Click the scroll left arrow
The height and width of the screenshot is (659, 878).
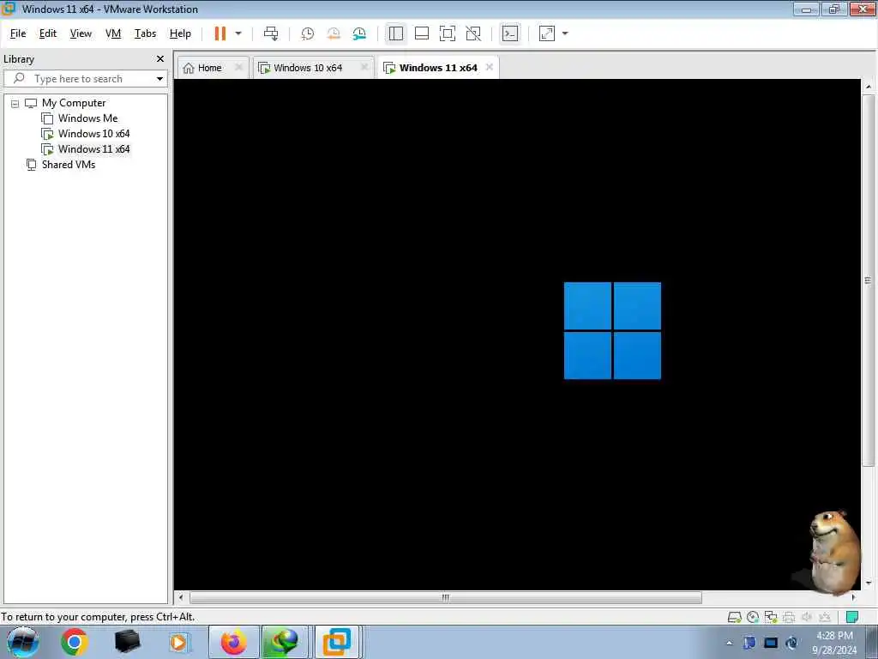click(x=181, y=597)
